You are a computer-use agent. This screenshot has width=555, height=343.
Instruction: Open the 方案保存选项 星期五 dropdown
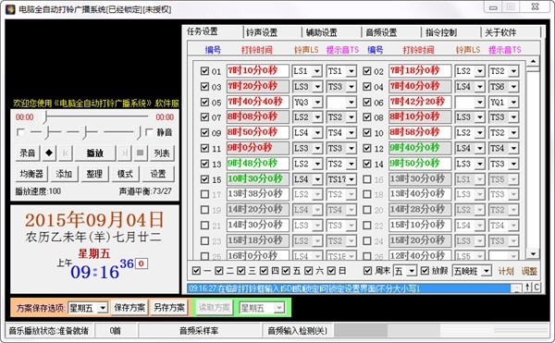103,308
